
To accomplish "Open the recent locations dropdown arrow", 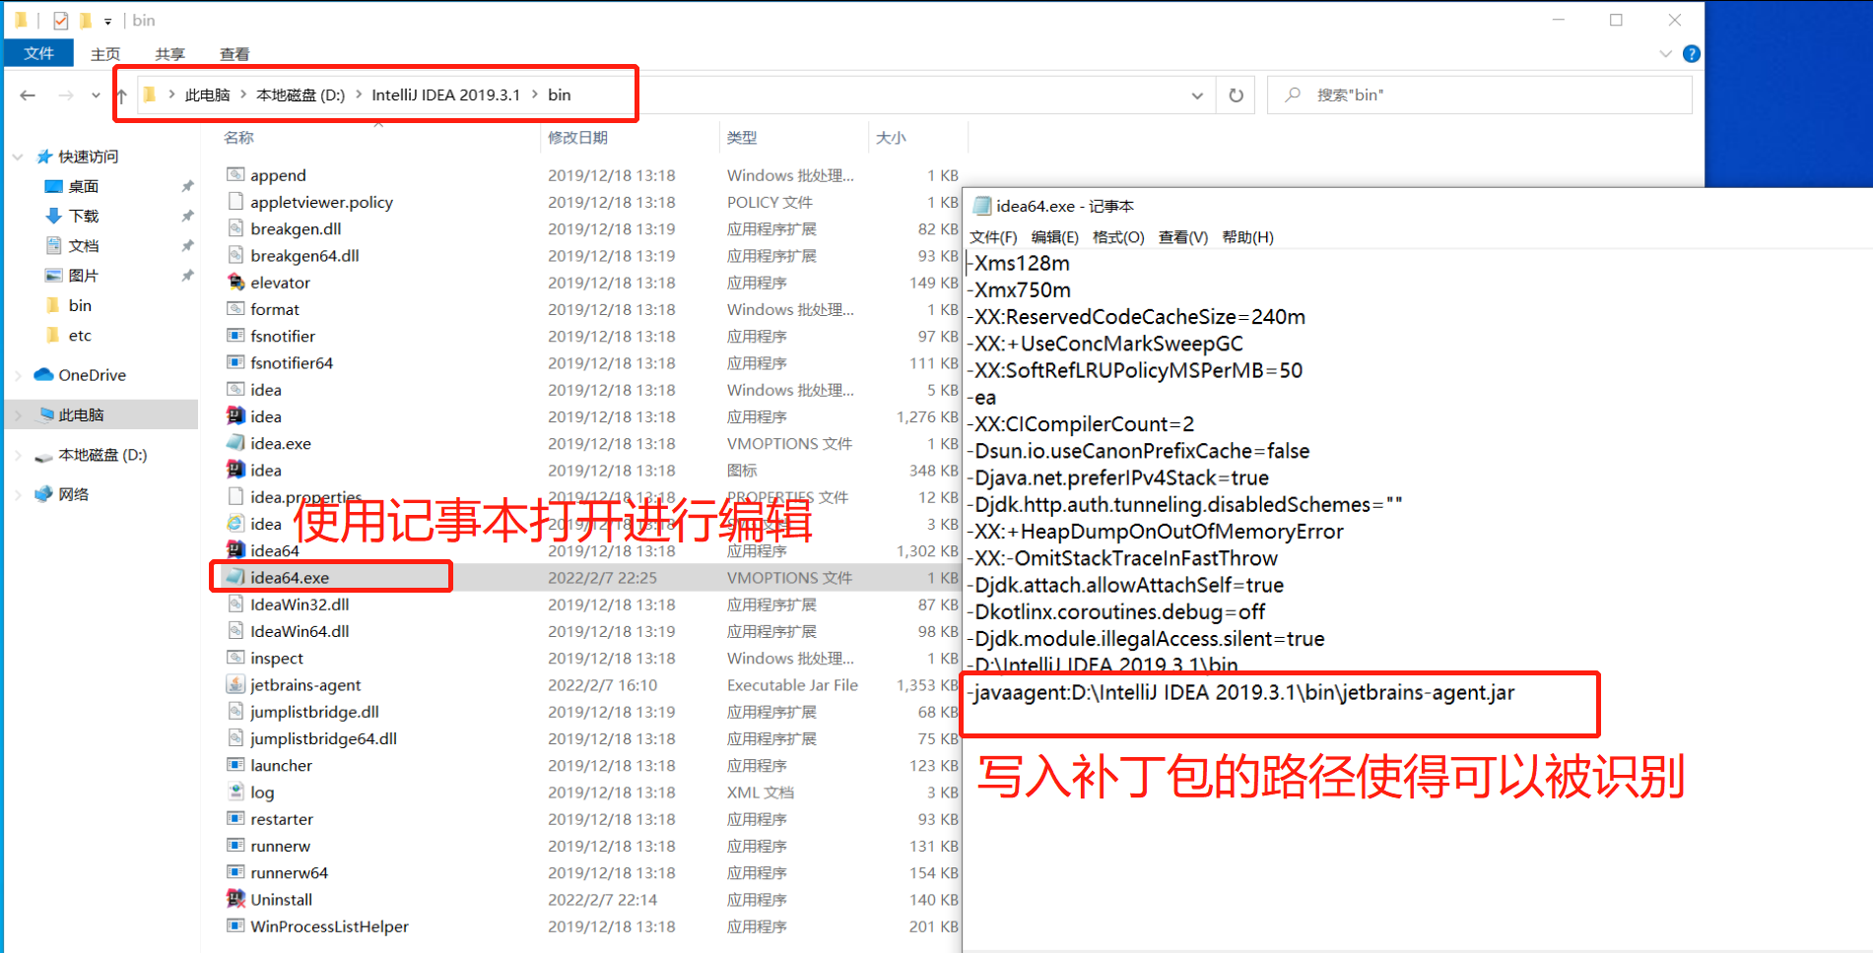I will tap(96, 95).
